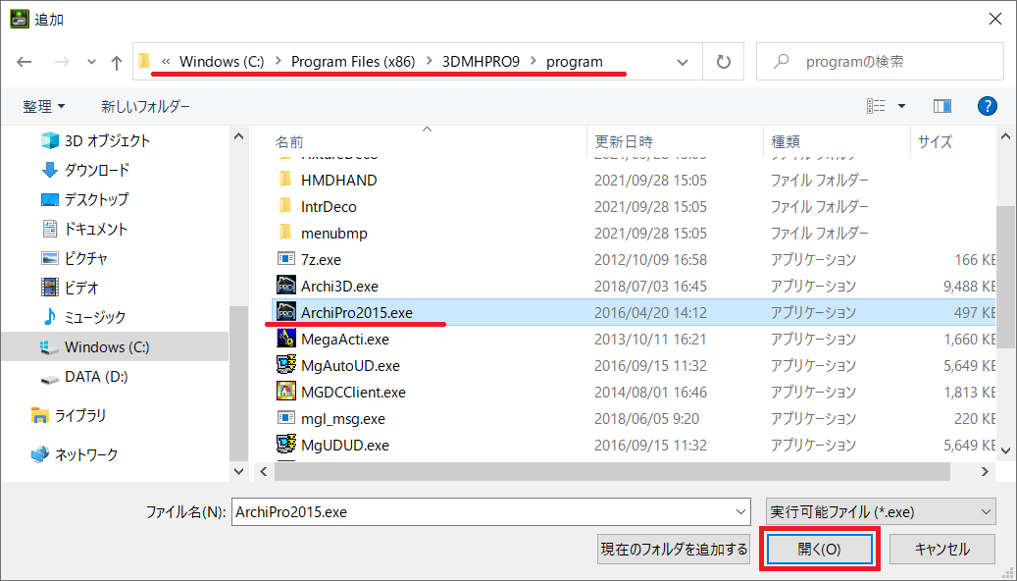Click the MGDCClient.exe file icon
Image resolution: width=1017 pixels, height=581 pixels.
coord(286,393)
